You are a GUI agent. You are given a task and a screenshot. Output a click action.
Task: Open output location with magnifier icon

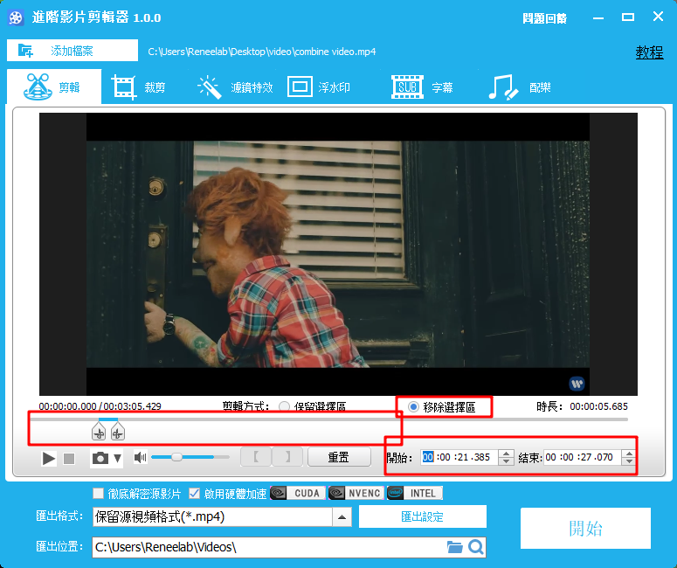(x=476, y=547)
